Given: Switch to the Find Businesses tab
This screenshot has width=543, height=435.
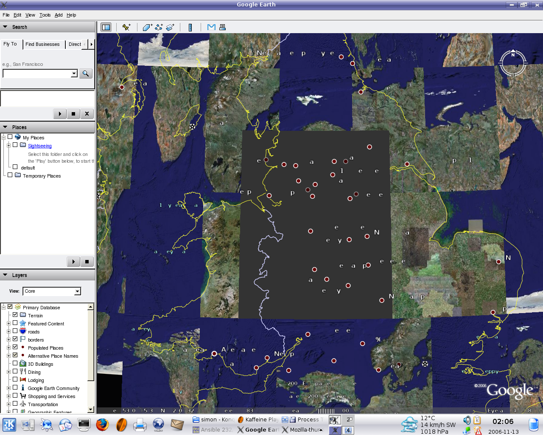Looking at the screenshot, I should [x=42, y=44].
